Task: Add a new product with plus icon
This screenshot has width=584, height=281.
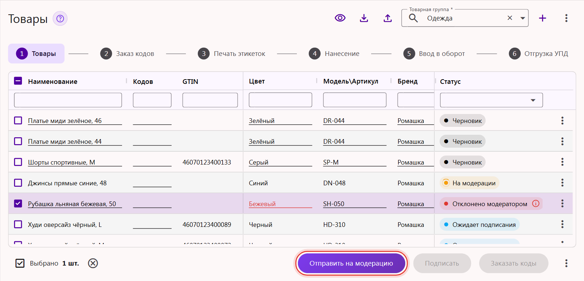Action: [x=542, y=18]
